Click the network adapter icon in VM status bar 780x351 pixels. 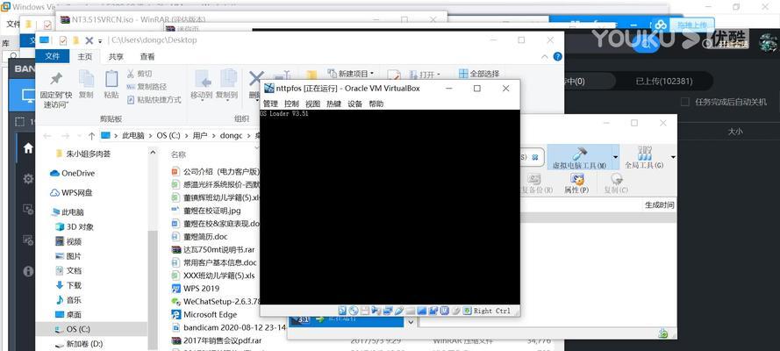[388, 311]
